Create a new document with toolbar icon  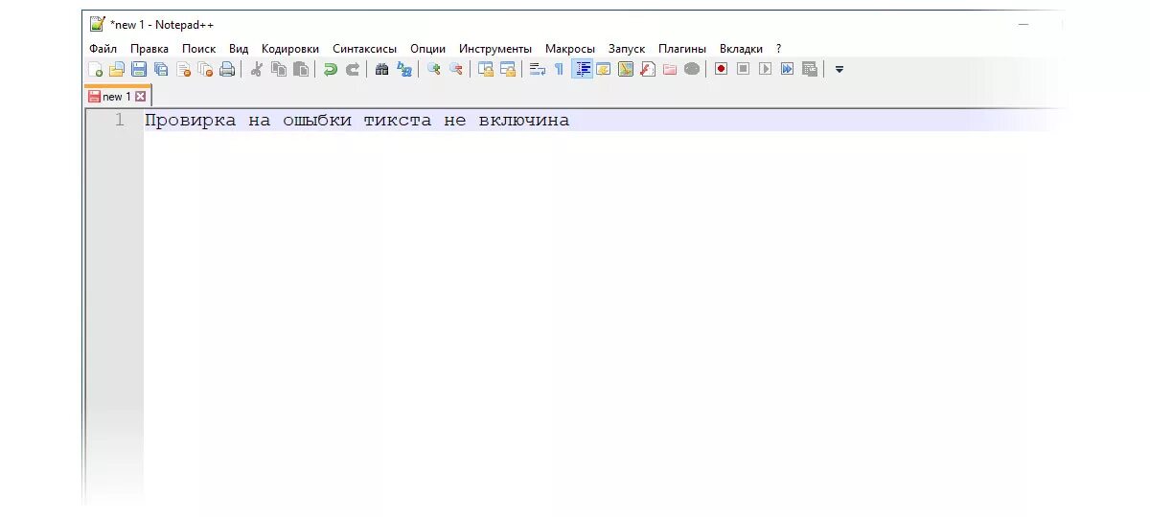[95, 69]
